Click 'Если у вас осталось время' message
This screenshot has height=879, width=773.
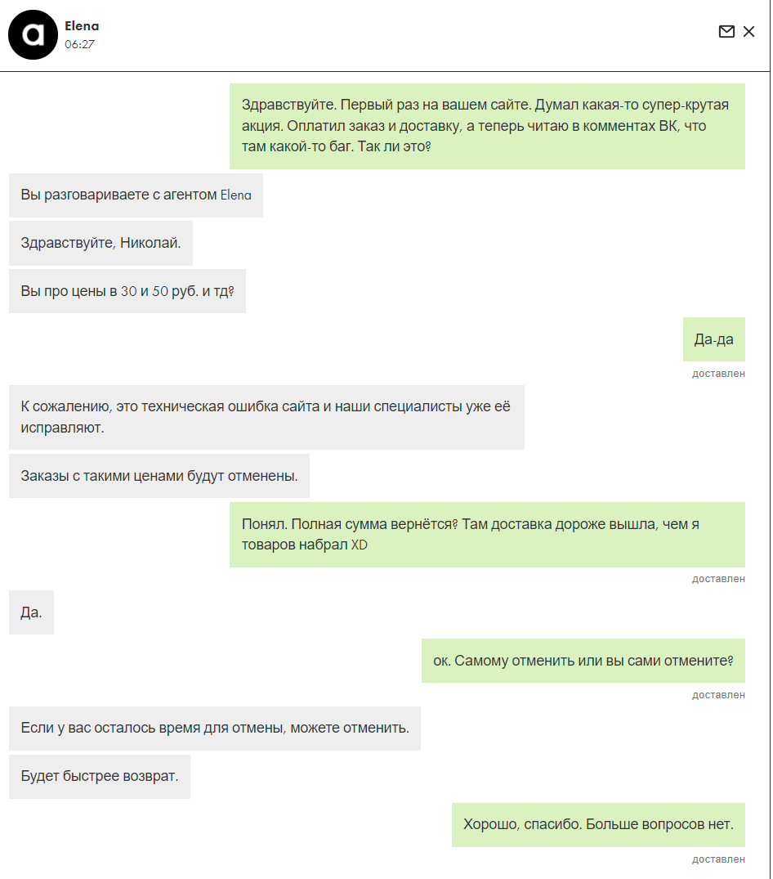click(215, 729)
